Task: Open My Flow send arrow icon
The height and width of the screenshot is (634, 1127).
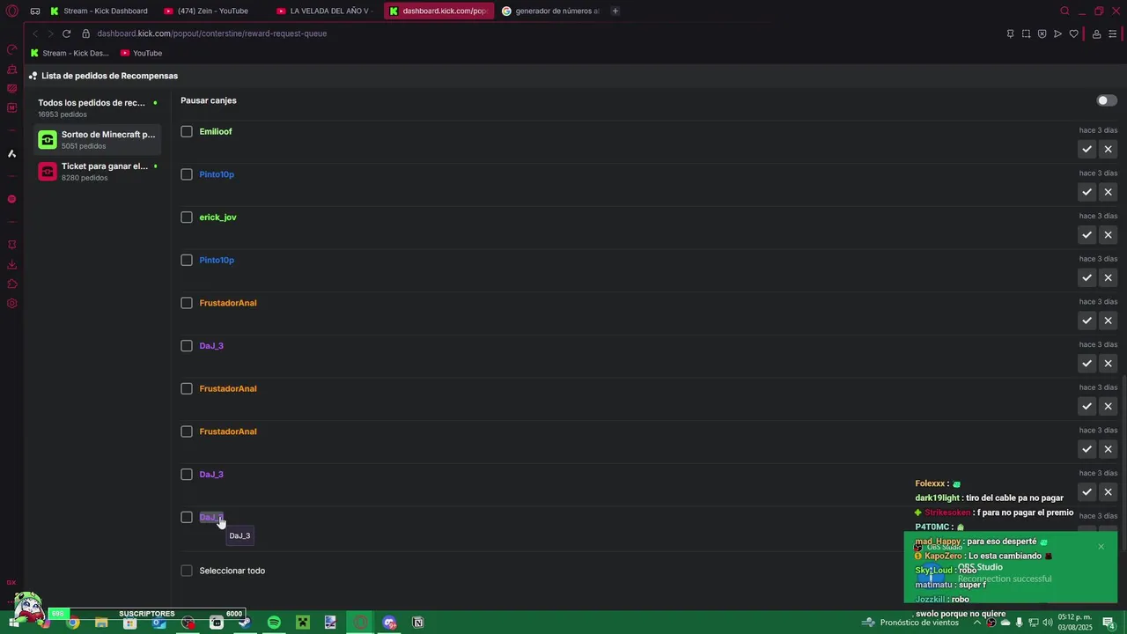Action: [x=1057, y=33]
